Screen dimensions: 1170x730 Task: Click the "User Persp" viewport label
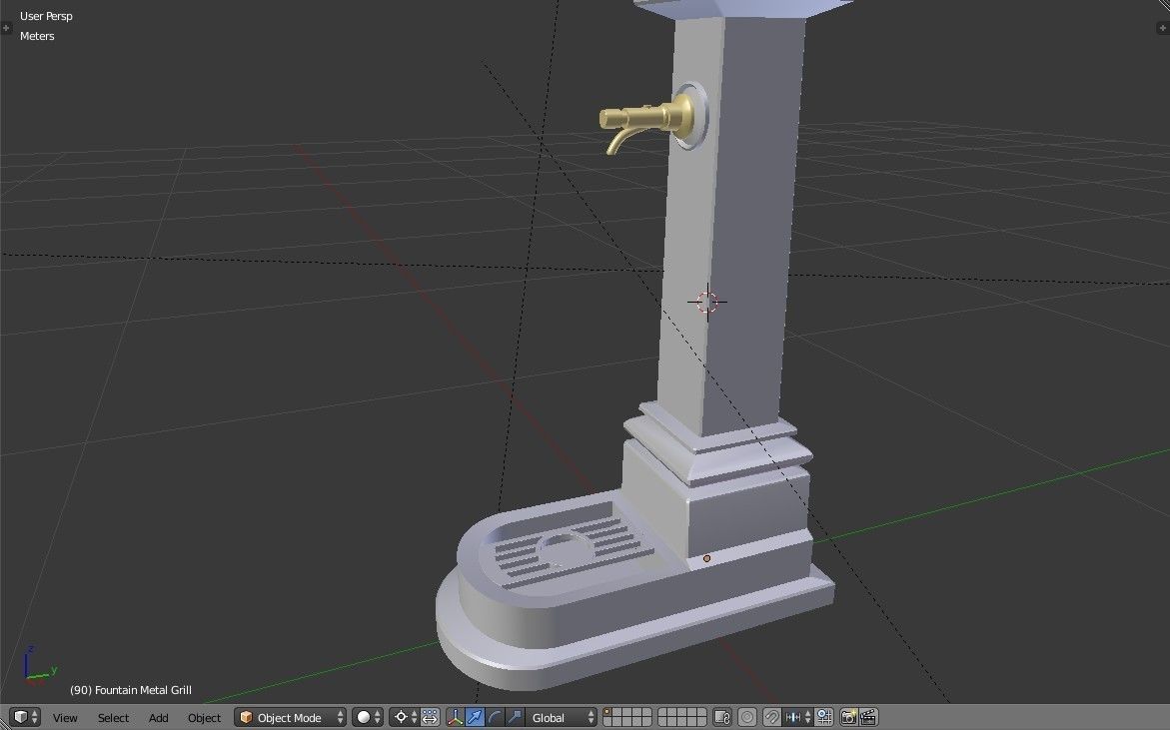46,16
